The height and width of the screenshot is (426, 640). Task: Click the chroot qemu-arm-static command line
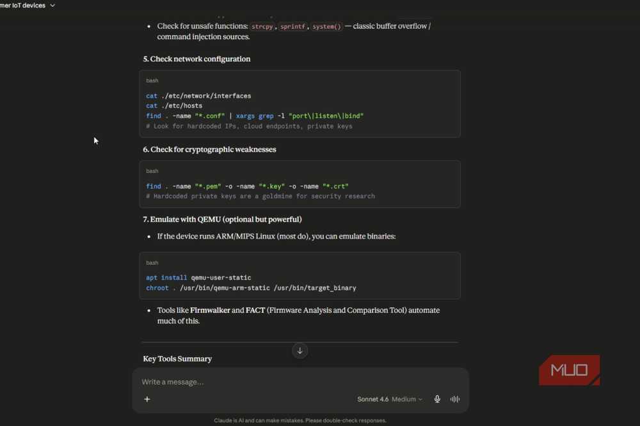coord(251,288)
